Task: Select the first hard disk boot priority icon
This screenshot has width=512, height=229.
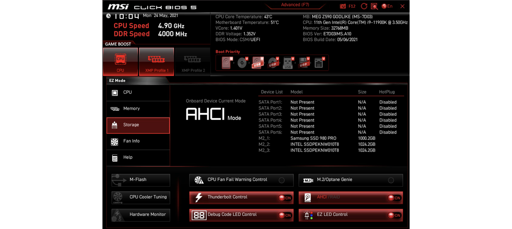Action: 227,63
